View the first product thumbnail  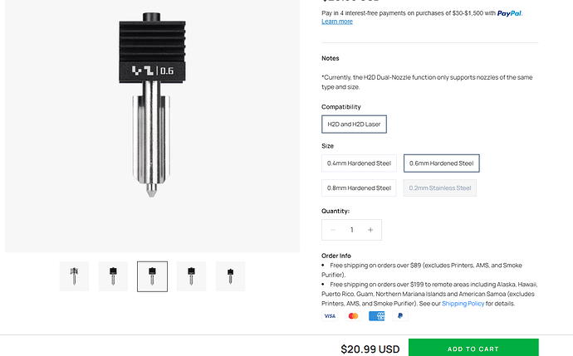(74, 276)
